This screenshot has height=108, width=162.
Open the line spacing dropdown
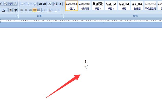(x=47, y=10)
